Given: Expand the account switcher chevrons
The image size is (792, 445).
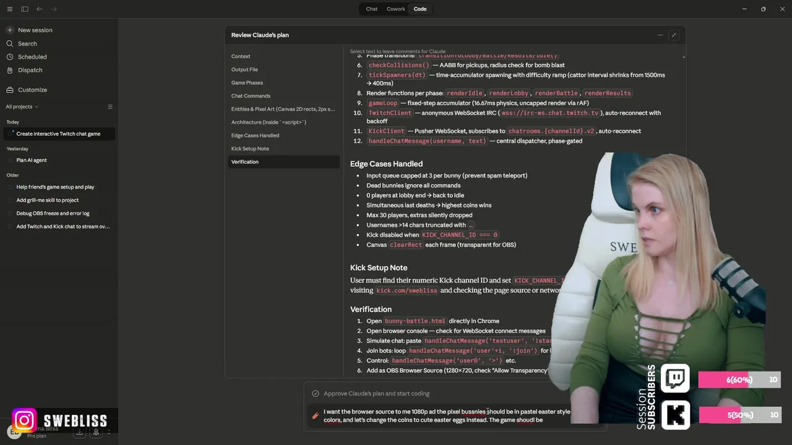Looking at the screenshot, I should pos(109,433).
